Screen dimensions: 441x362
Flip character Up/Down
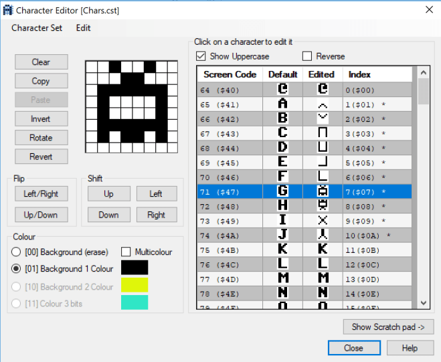(41, 215)
